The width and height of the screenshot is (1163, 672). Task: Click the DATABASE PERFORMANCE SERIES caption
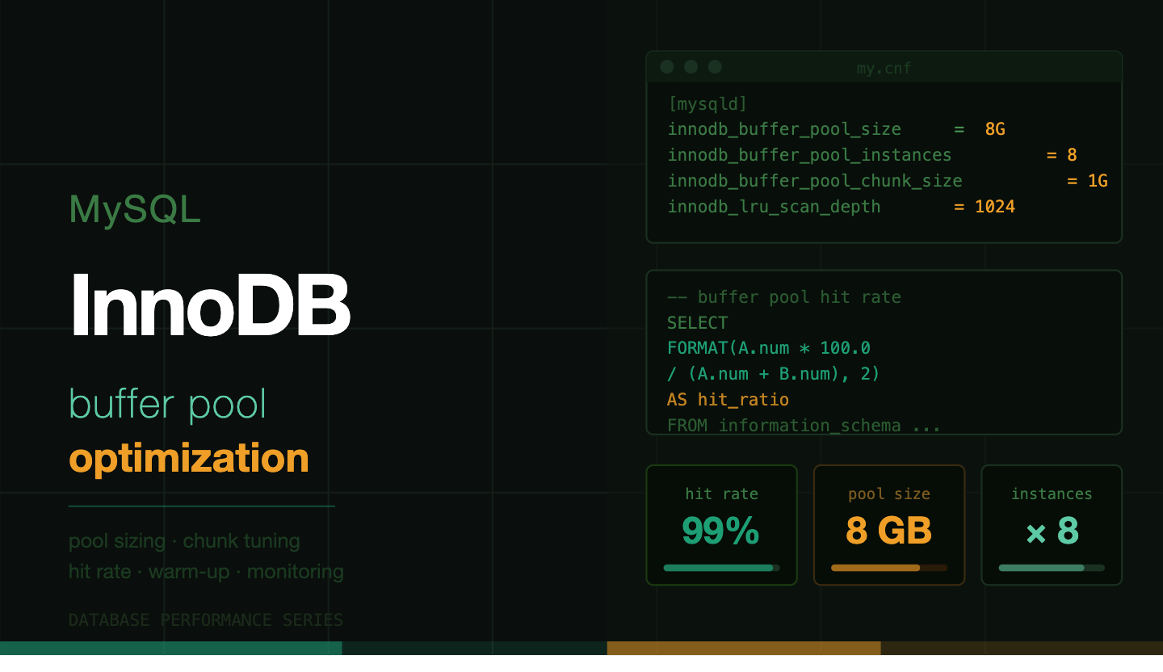[206, 620]
